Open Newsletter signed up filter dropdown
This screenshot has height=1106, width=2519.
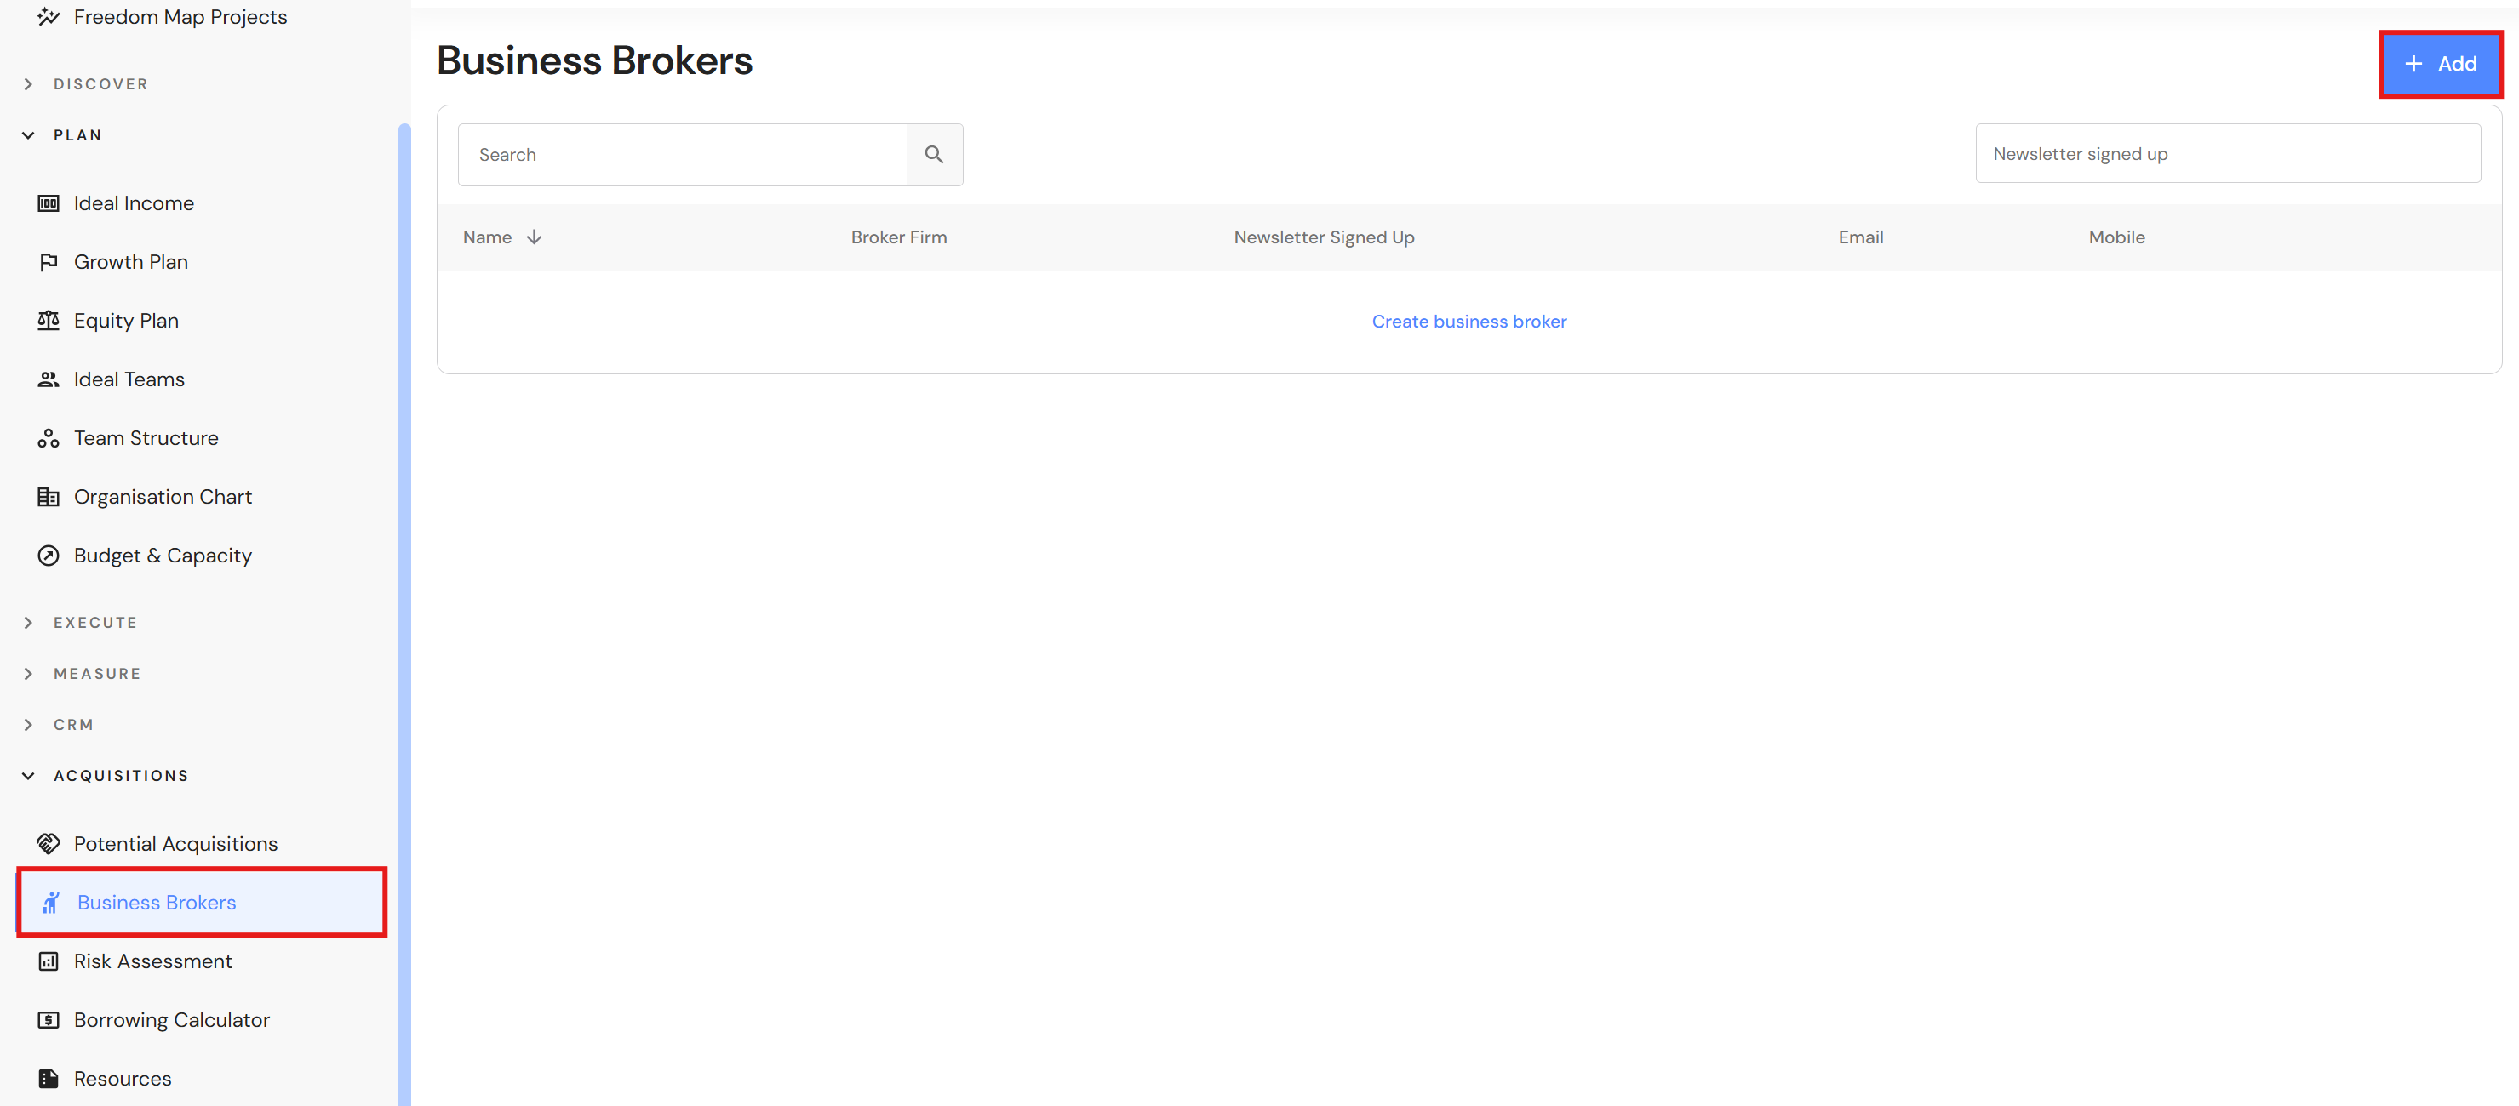(x=2227, y=153)
